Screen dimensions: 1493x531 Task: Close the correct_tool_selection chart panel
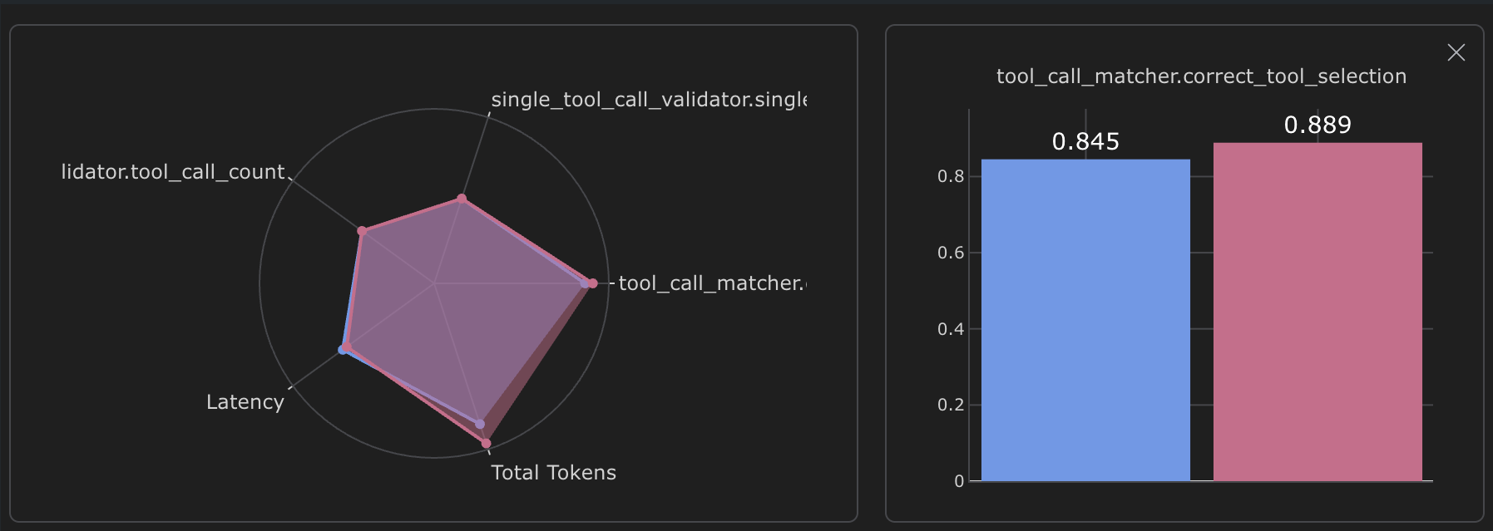click(1456, 52)
